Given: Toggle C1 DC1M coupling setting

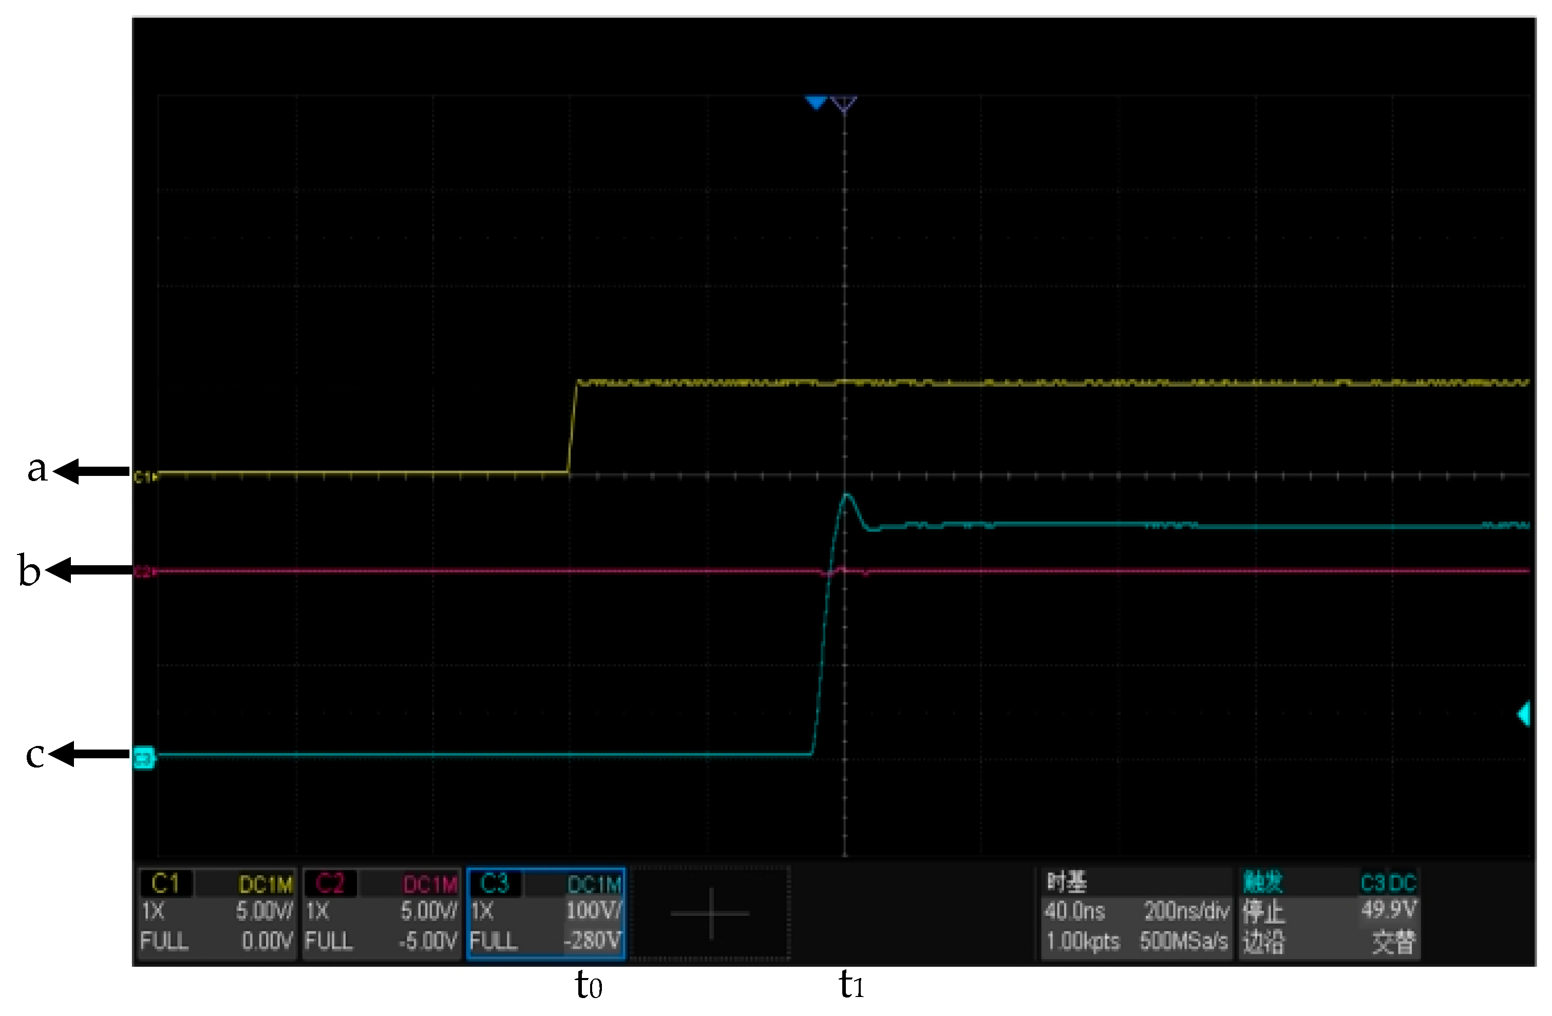Looking at the screenshot, I should (x=265, y=885).
